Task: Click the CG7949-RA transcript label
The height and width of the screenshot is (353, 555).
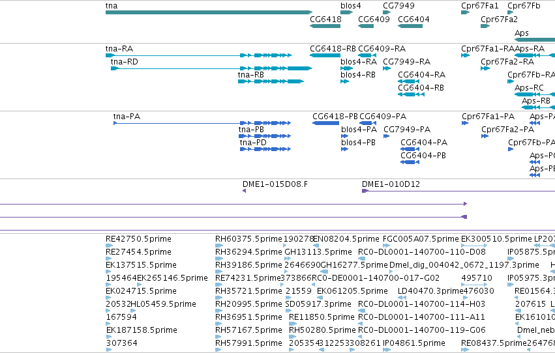Action: pos(407,62)
